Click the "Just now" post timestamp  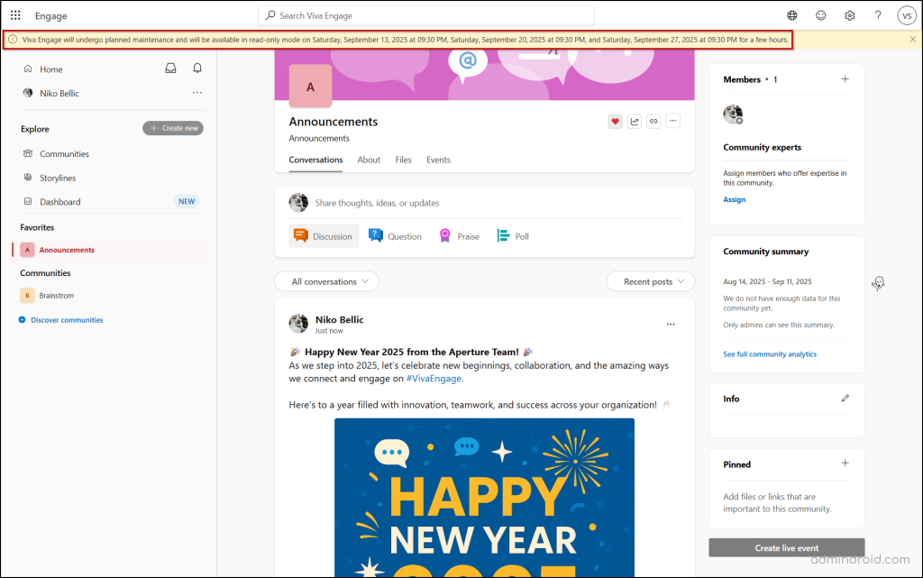pyautogui.click(x=329, y=331)
